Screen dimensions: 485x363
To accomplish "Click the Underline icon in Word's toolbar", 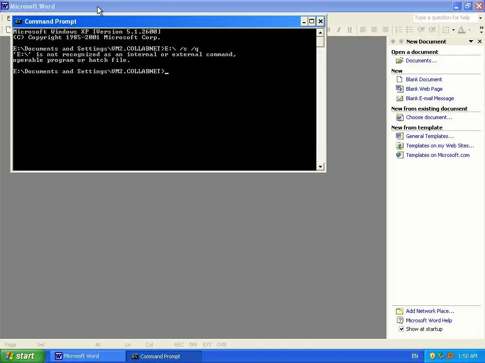I will [x=350, y=30].
